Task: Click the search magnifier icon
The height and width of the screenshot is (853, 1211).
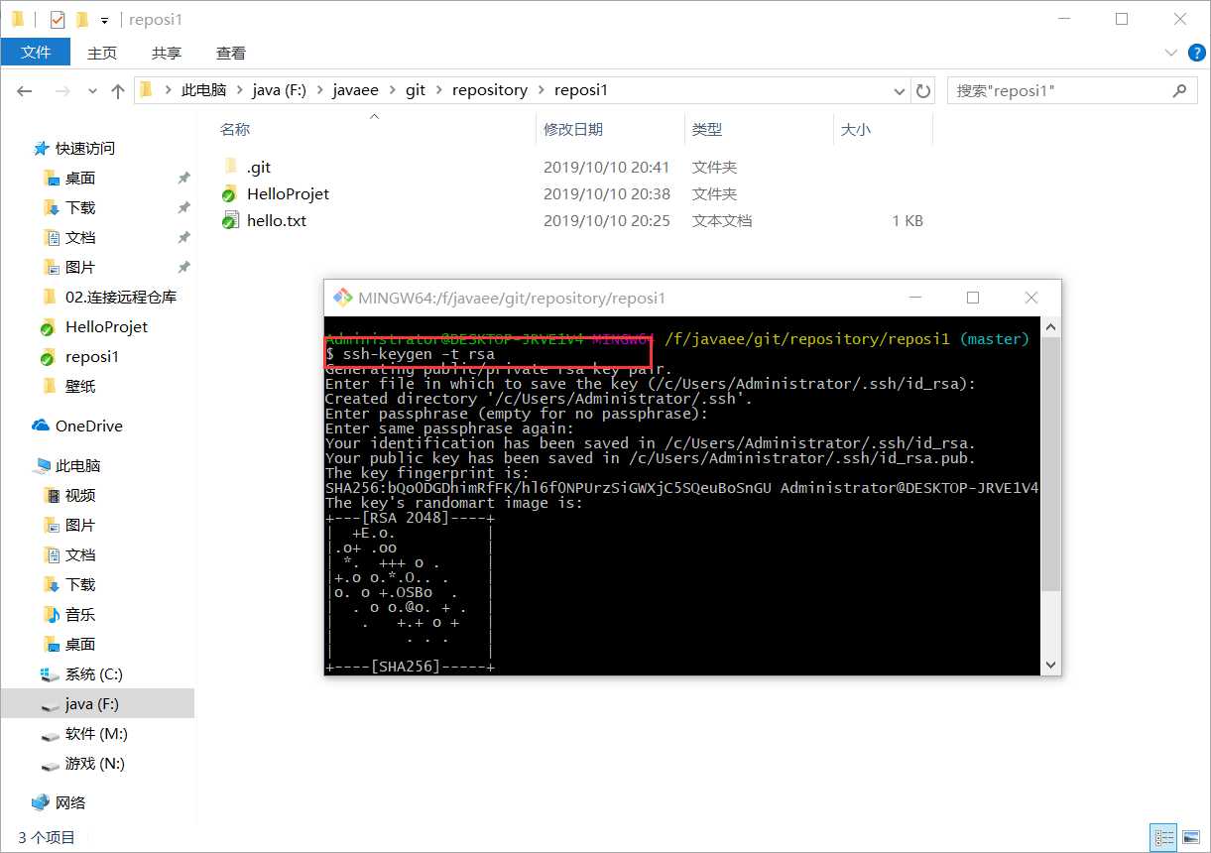Action: click(x=1179, y=90)
